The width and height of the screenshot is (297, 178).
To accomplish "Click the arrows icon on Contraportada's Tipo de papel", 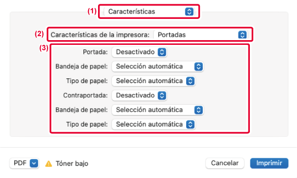I will tap(190, 124).
